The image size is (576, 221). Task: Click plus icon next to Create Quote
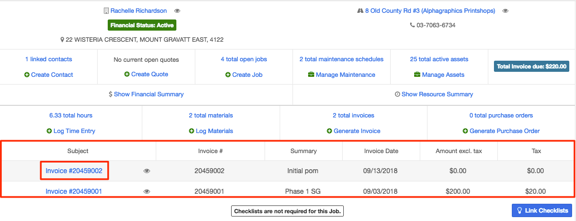click(x=127, y=74)
